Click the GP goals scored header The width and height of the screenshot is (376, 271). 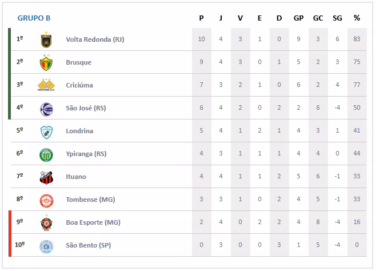point(298,18)
